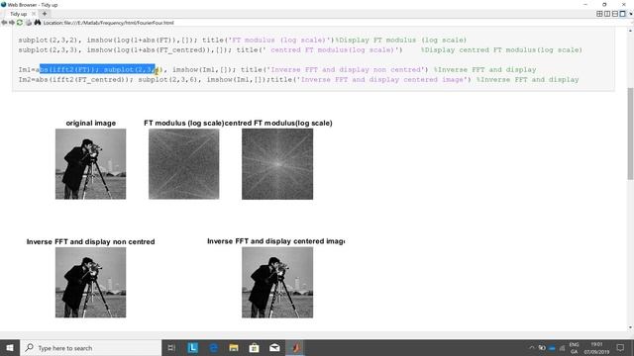This screenshot has width=634, height=356.
Task: Click the network icon in system tray
Action: click(x=562, y=348)
